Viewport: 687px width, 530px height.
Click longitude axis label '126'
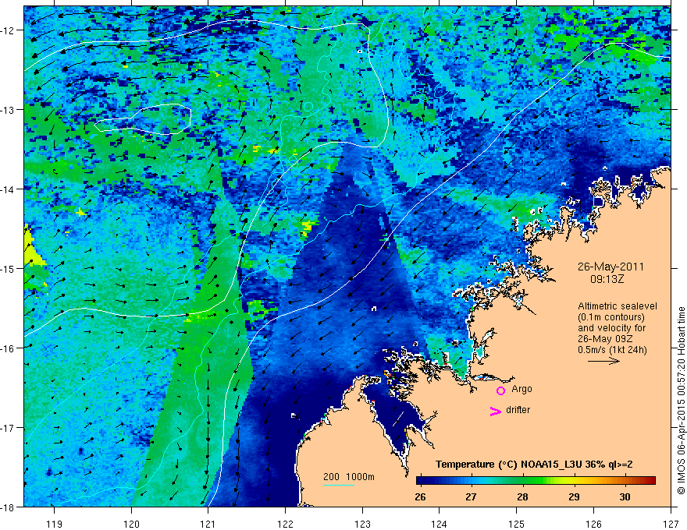coord(593,524)
